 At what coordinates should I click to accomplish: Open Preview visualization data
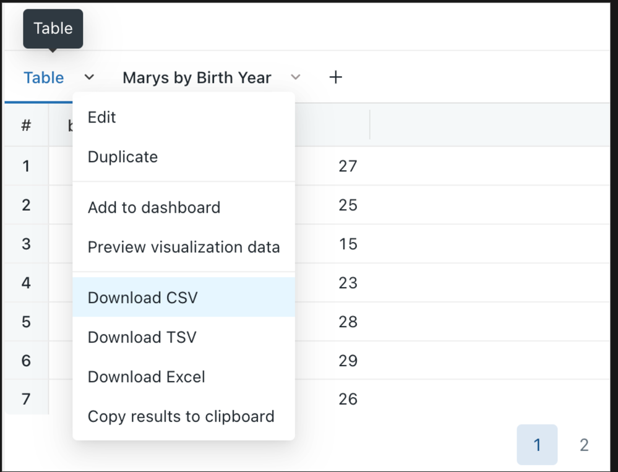point(184,247)
